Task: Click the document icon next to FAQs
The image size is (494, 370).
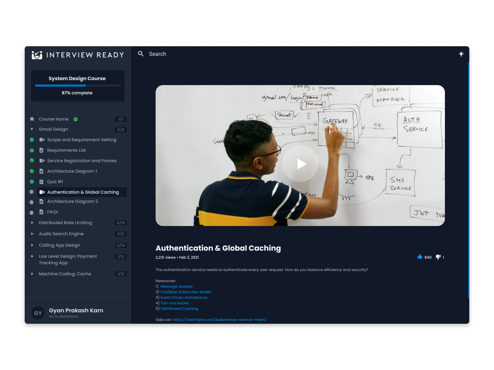Action: click(41, 212)
